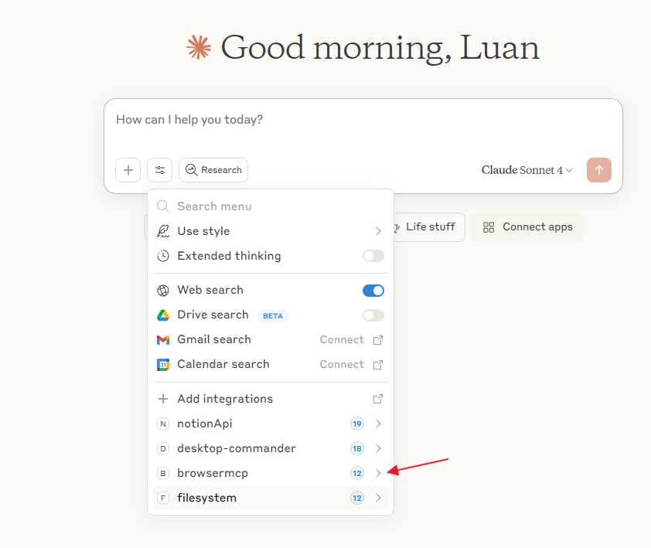Open the Claude Sonnet 4 model dropdown
Viewport: 651px width, 548px height.
click(x=527, y=170)
